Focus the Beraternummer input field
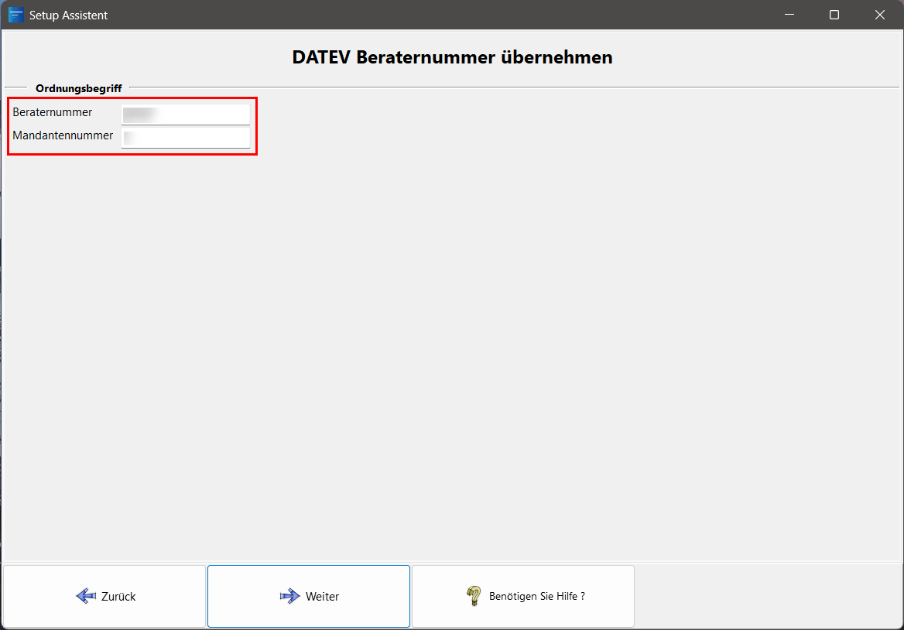The width and height of the screenshot is (904, 630). [186, 115]
